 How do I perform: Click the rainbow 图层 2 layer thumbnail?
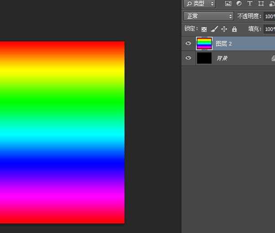(x=204, y=44)
